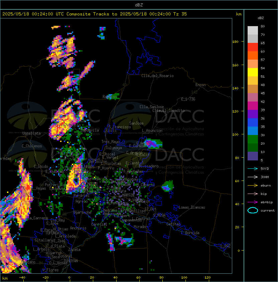The image size is (278, 282).
Task: Click the 'Clla.SanJose' map label
Action: pyautogui.click(x=152, y=107)
